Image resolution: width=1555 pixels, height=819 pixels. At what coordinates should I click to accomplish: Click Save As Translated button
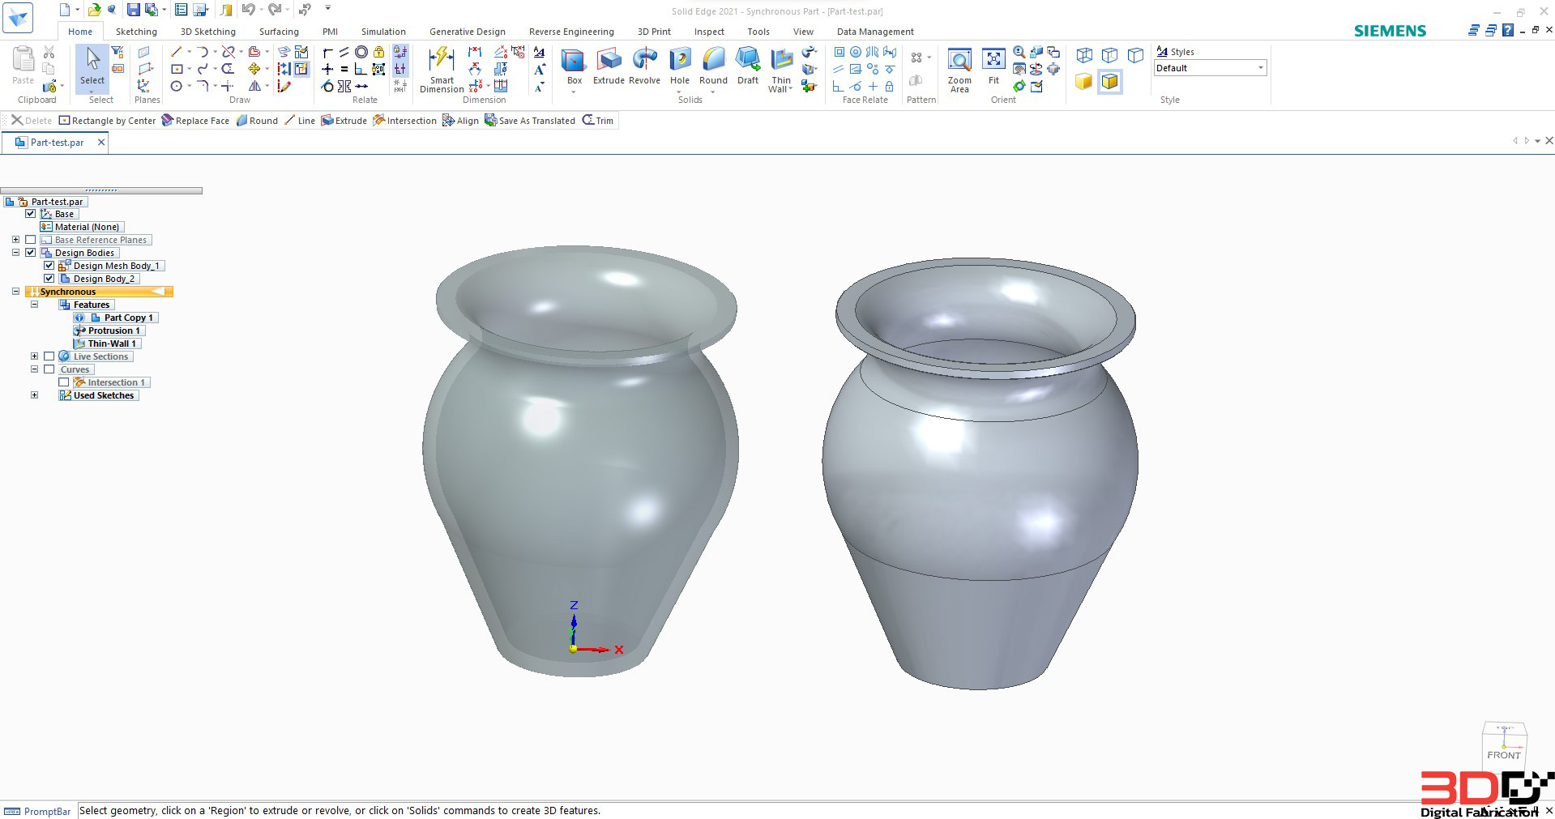[x=530, y=121]
